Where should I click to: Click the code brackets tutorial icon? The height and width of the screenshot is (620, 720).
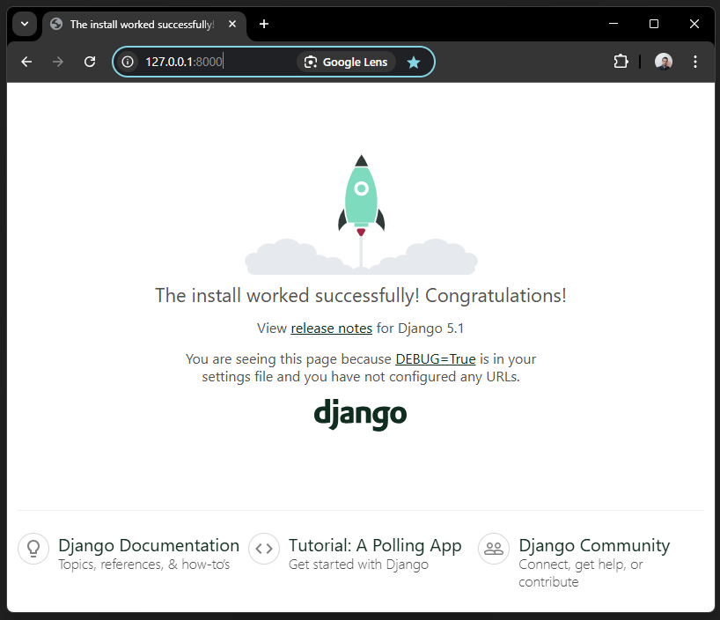click(x=264, y=549)
